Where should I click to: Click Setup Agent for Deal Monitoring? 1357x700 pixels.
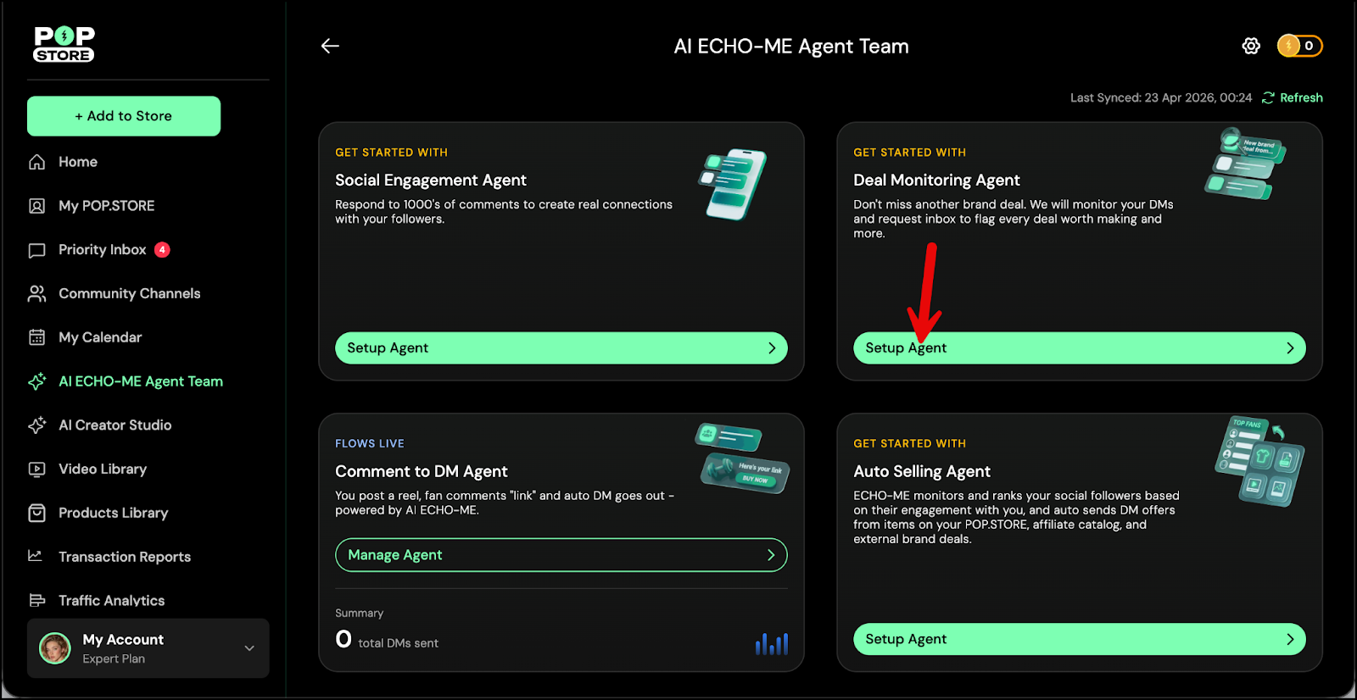click(x=1079, y=348)
